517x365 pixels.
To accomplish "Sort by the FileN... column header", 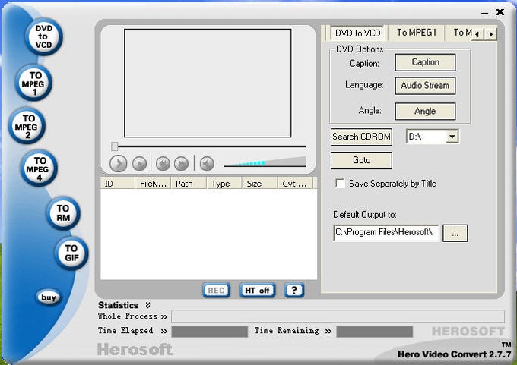I will point(154,184).
